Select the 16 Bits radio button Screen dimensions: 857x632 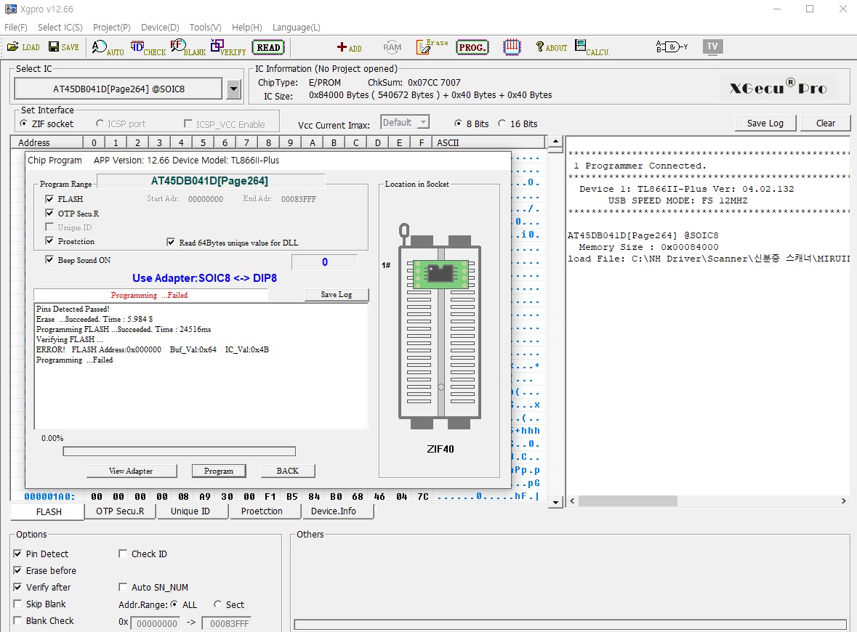(x=502, y=123)
